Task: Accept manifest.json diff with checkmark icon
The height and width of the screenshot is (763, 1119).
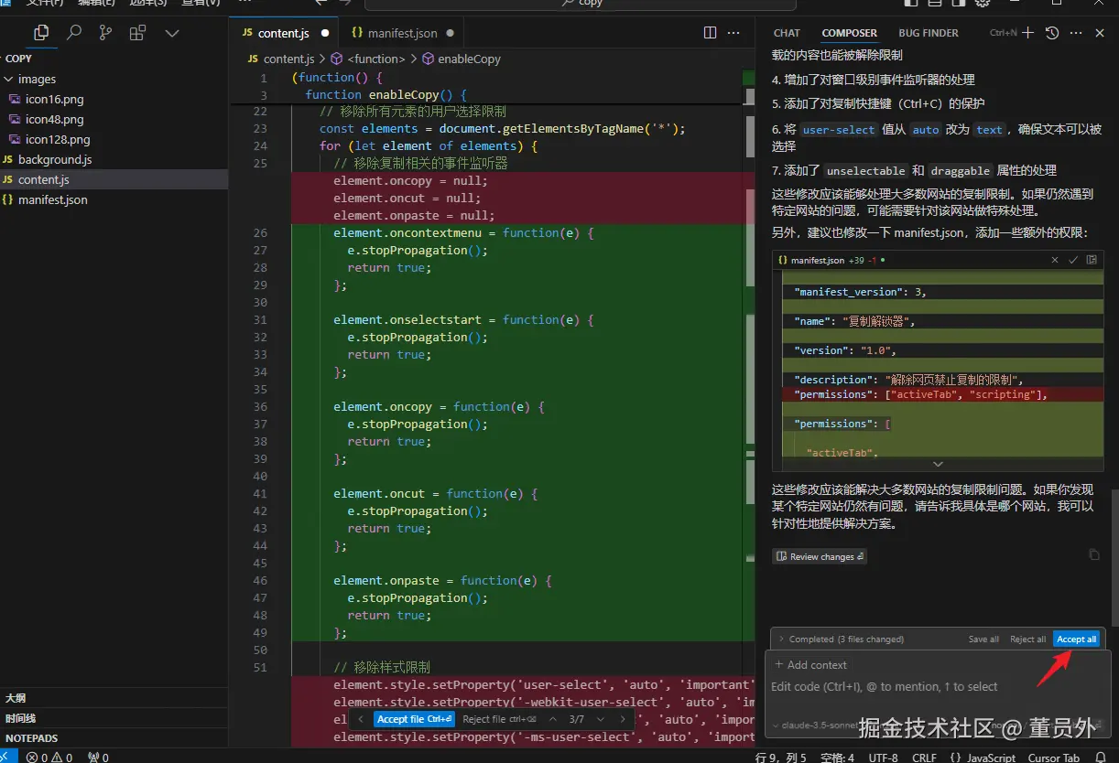Action: [x=1073, y=260]
